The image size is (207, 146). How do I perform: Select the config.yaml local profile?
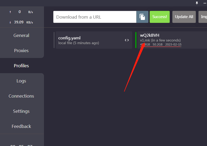pos(88,40)
